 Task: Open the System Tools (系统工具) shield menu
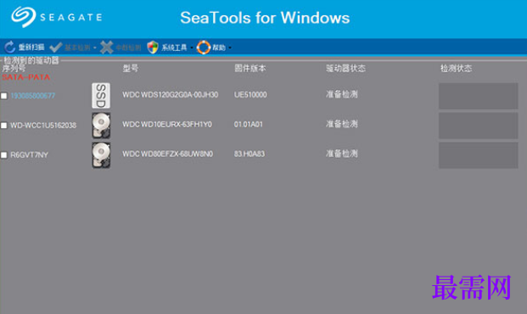coord(170,48)
